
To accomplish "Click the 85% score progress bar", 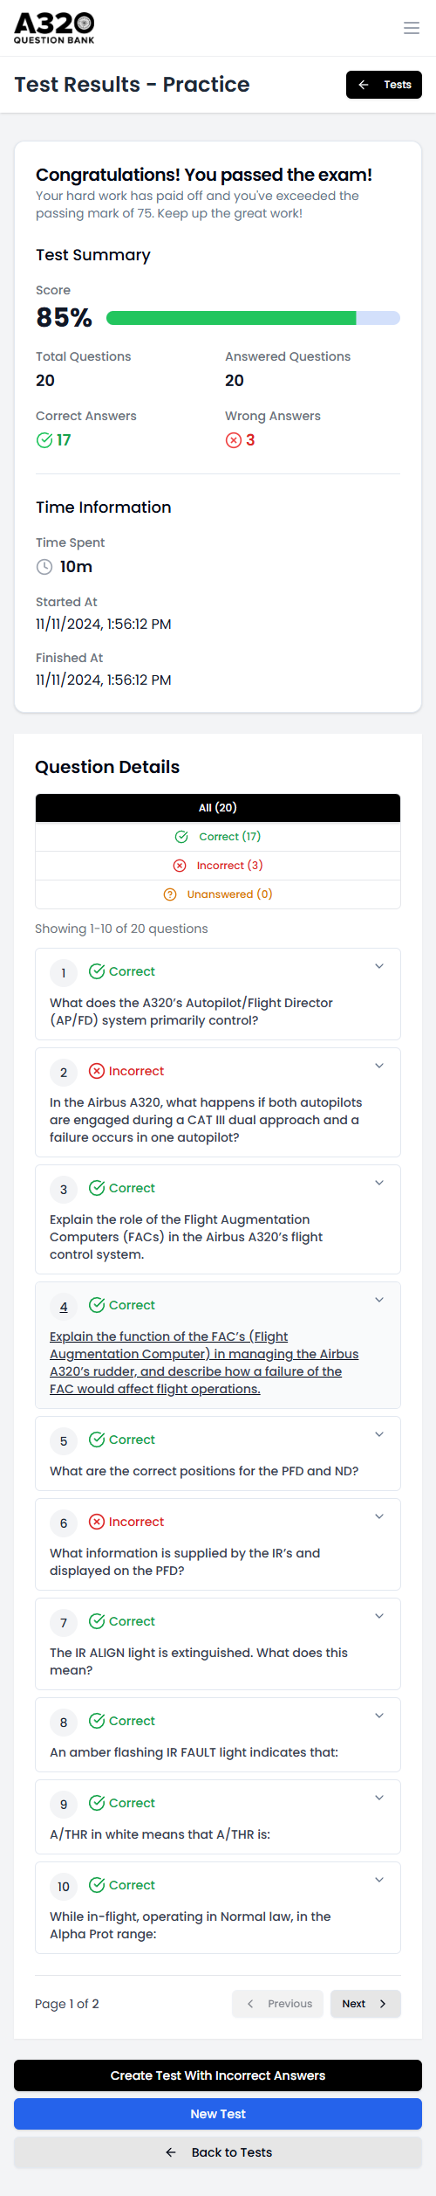I will tap(253, 318).
